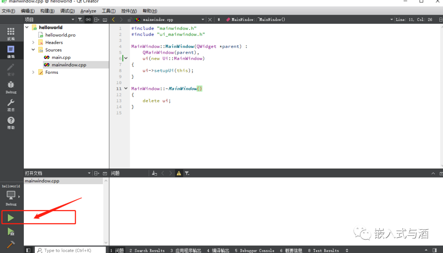Collapse the Sources folder in the tree
This screenshot has height=253, width=443.
[x=34, y=50]
